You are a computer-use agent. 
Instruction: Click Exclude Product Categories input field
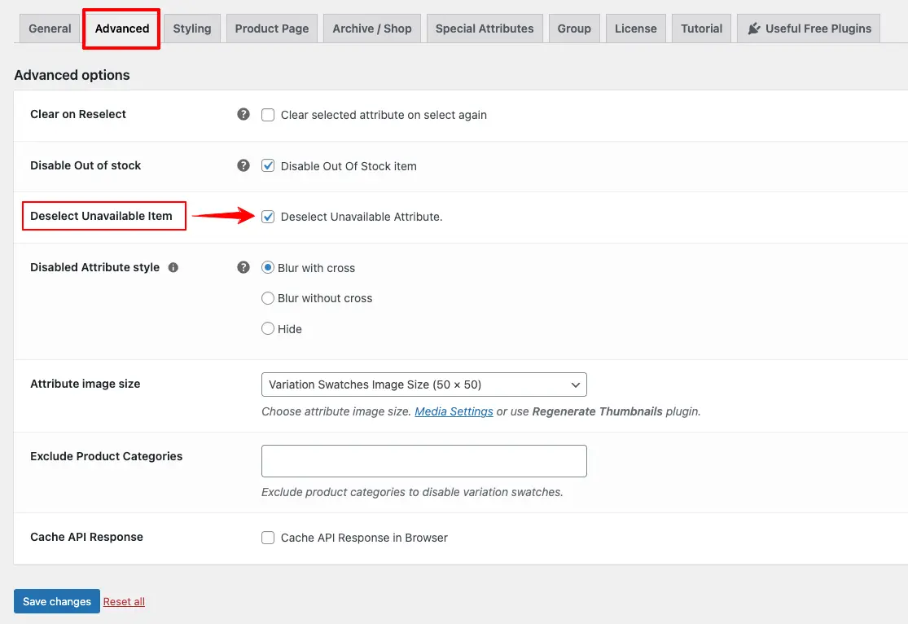tap(423, 461)
